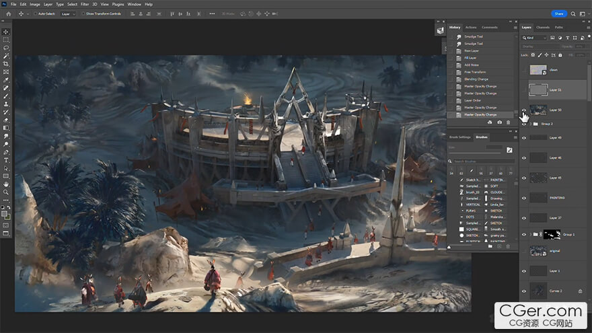Open the Image menu
592x333 pixels.
coord(35,4)
